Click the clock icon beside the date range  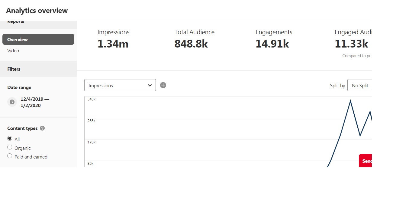pyautogui.click(x=12, y=102)
